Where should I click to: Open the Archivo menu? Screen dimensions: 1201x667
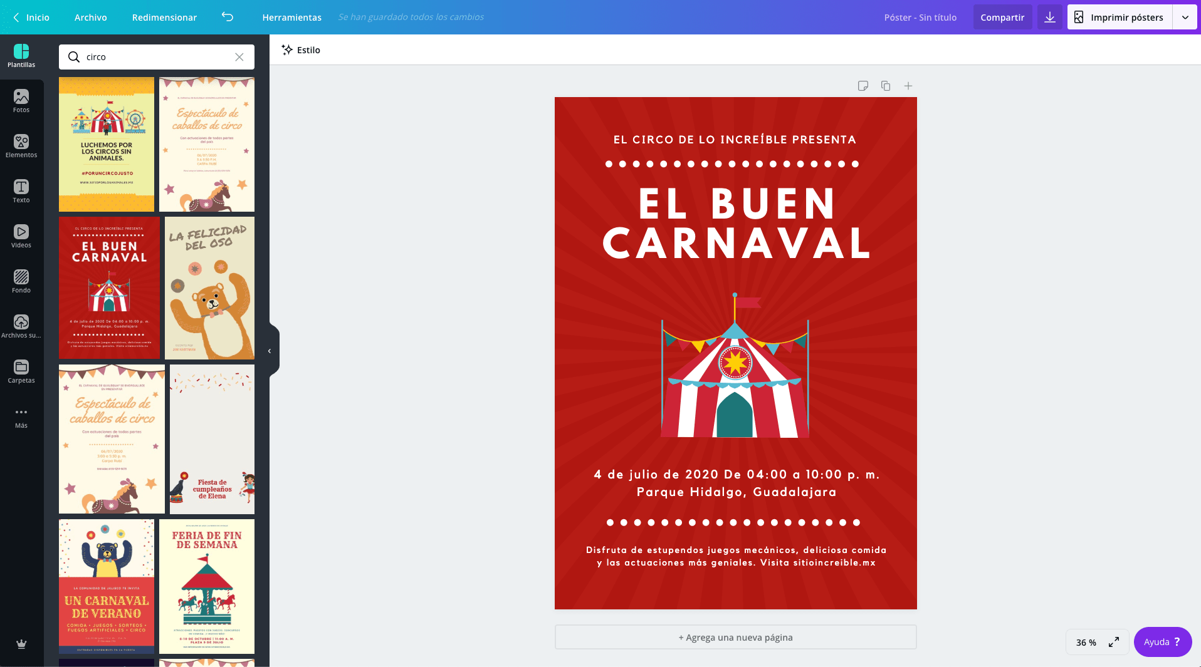(x=90, y=17)
